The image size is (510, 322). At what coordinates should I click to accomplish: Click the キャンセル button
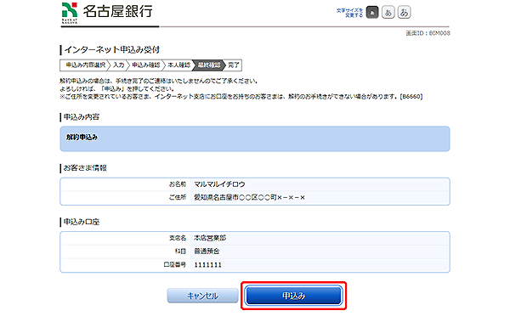(x=202, y=296)
